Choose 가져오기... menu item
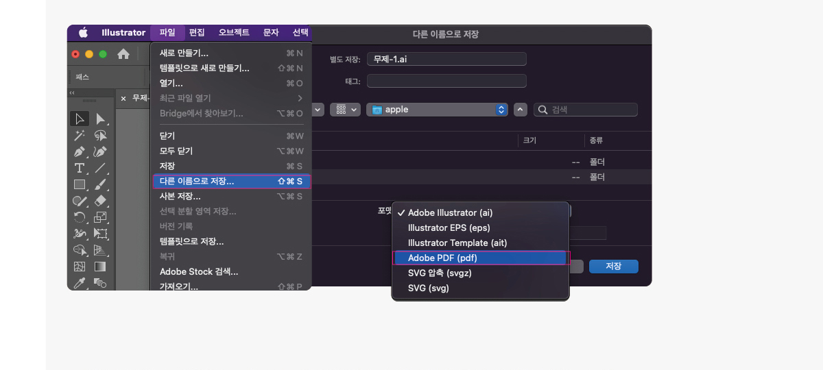The height and width of the screenshot is (370, 823). (231, 286)
